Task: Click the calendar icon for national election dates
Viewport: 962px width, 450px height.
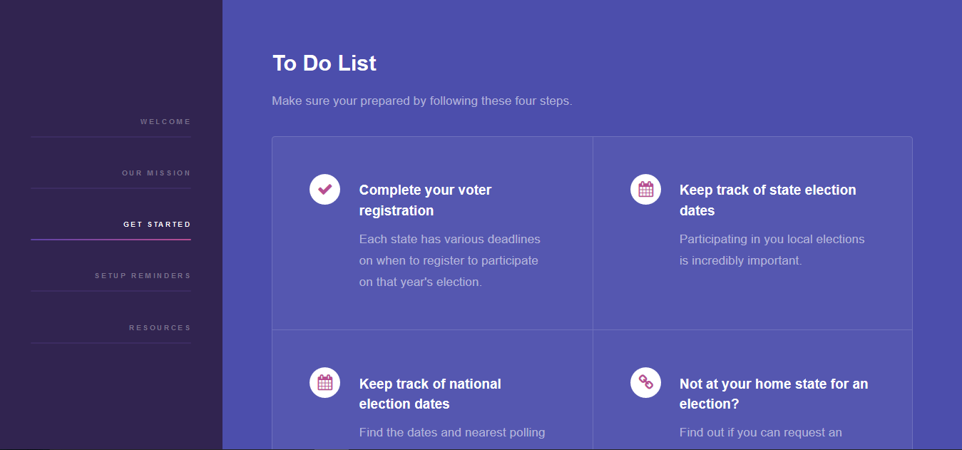Action: [324, 383]
